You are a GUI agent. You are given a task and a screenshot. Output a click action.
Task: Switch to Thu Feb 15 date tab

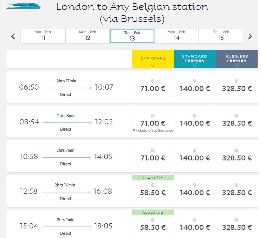221,36
